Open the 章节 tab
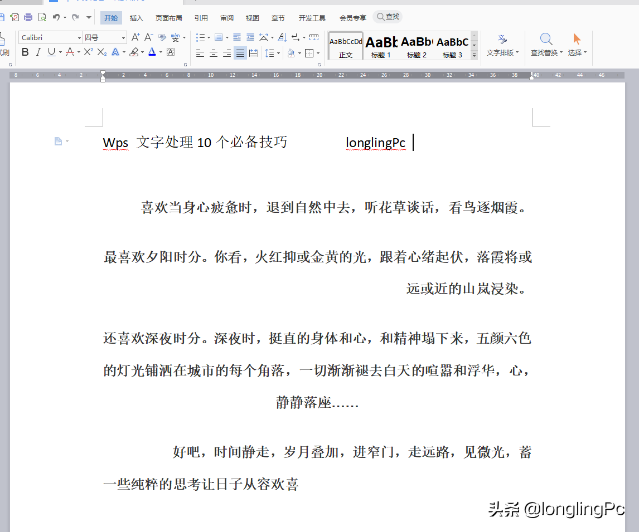Viewport: 639px width, 532px height. pyautogui.click(x=278, y=18)
